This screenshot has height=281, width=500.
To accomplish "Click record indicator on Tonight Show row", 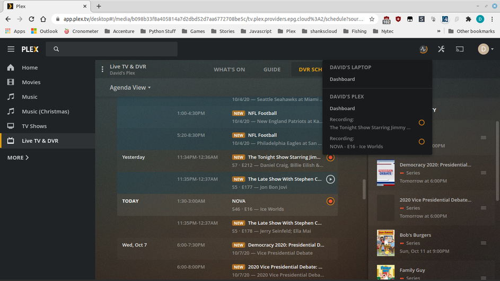I will 330,157.
